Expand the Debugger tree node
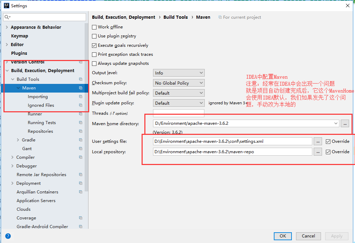355x243 pixels. (12, 166)
